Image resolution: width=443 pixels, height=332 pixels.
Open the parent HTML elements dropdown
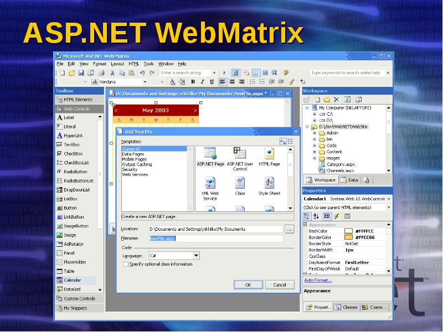coord(389,207)
